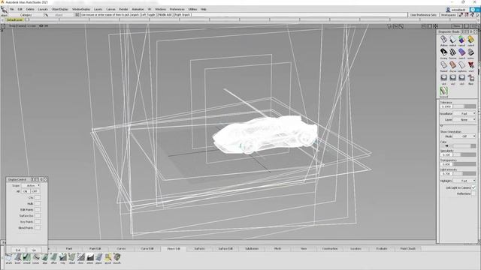481x270 pixels.
Task: Open the user account icon
Action: pyautogui.click(x=448, y=10)
